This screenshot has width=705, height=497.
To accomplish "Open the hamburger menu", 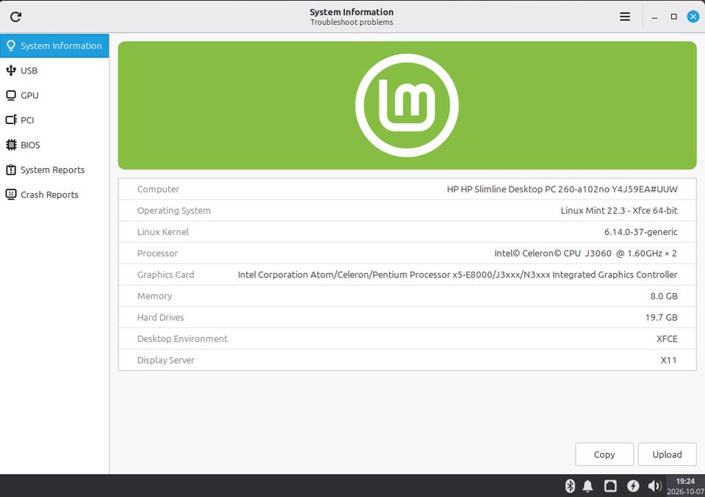I will point(624,17).
